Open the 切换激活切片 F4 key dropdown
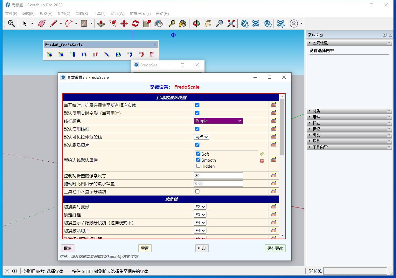396x278 pixels. [200, 231]
